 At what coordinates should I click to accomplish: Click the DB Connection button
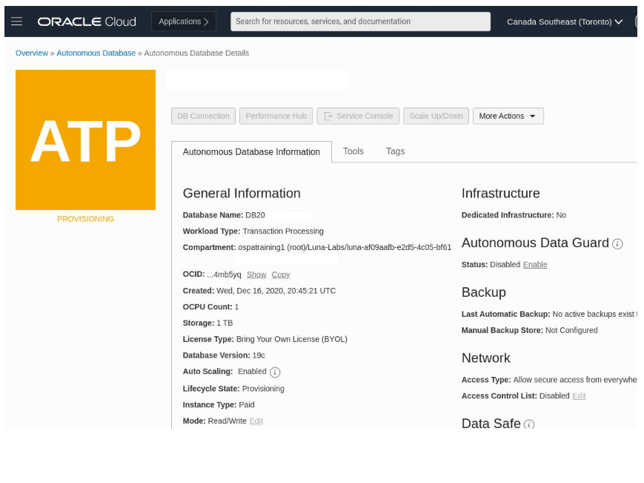pyautogui.click(x=203, y=116)
